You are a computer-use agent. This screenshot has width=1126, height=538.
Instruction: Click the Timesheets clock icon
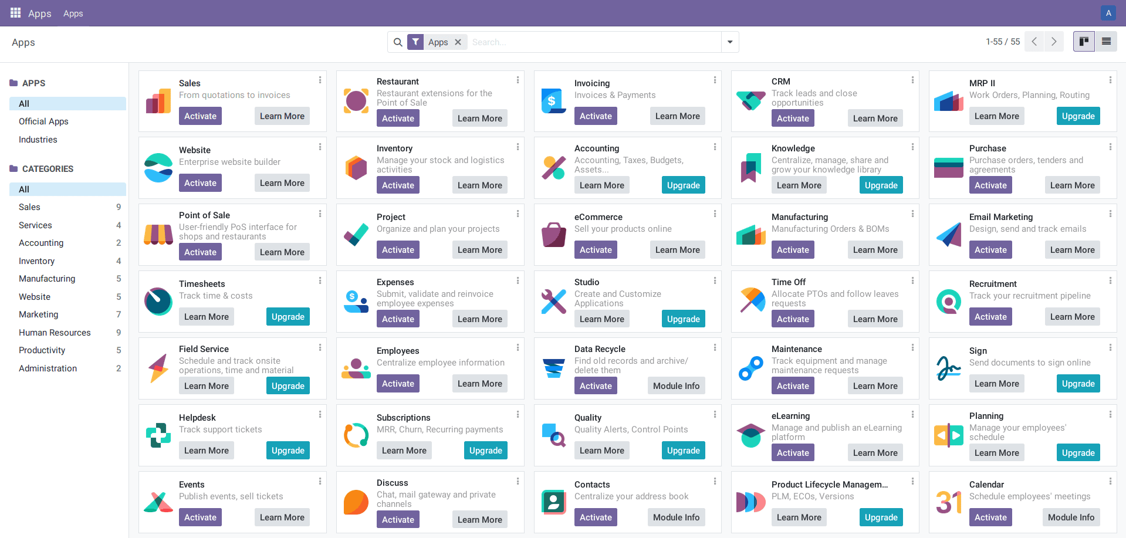tap(158, 302)
